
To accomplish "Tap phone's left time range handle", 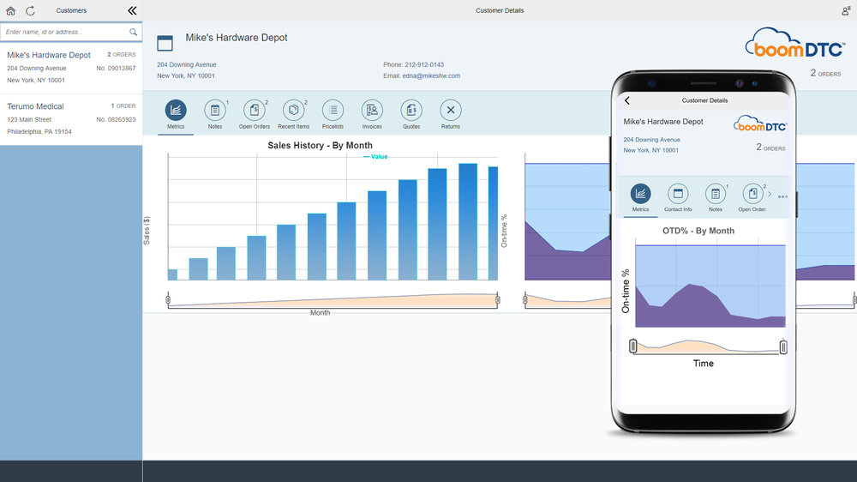I will [633, 346].
